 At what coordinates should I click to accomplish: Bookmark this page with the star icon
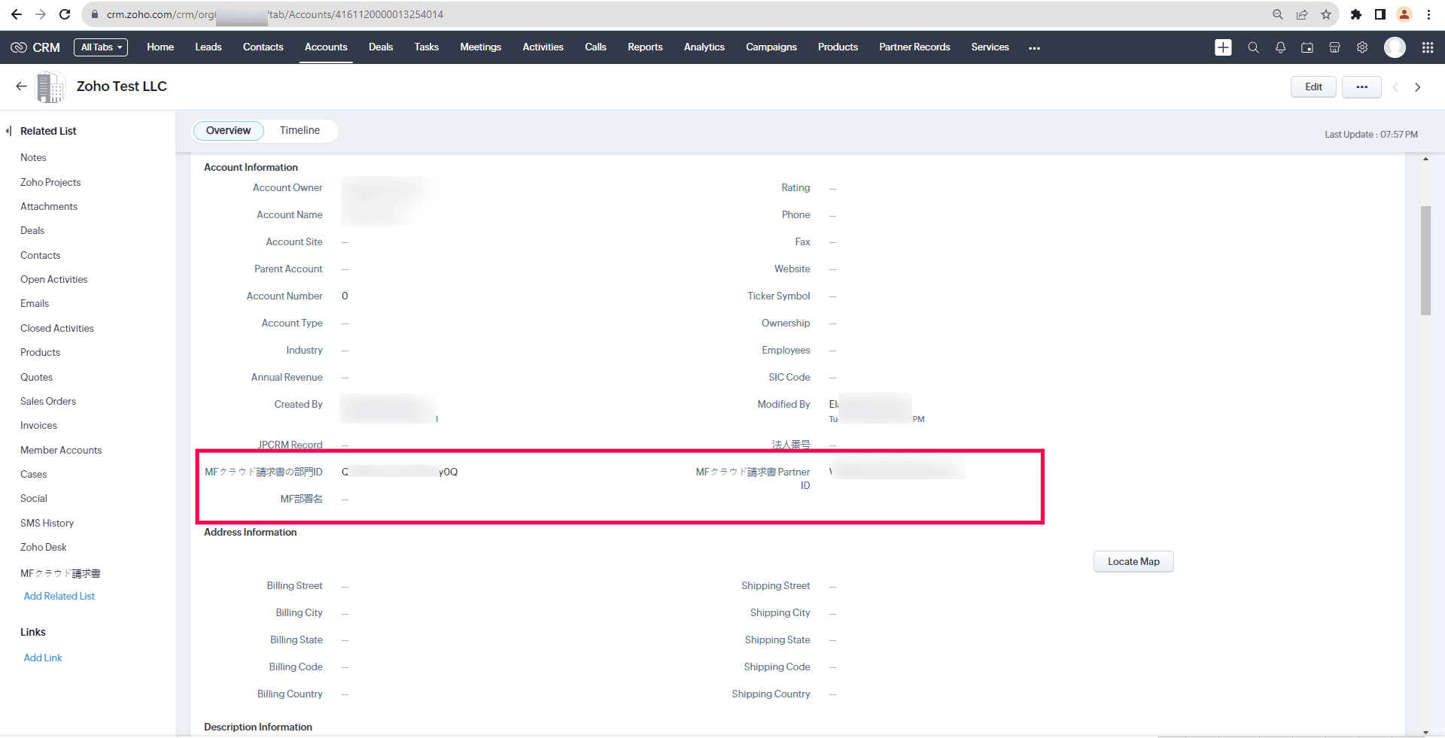pyautogui.click(x=1326, y=14)
